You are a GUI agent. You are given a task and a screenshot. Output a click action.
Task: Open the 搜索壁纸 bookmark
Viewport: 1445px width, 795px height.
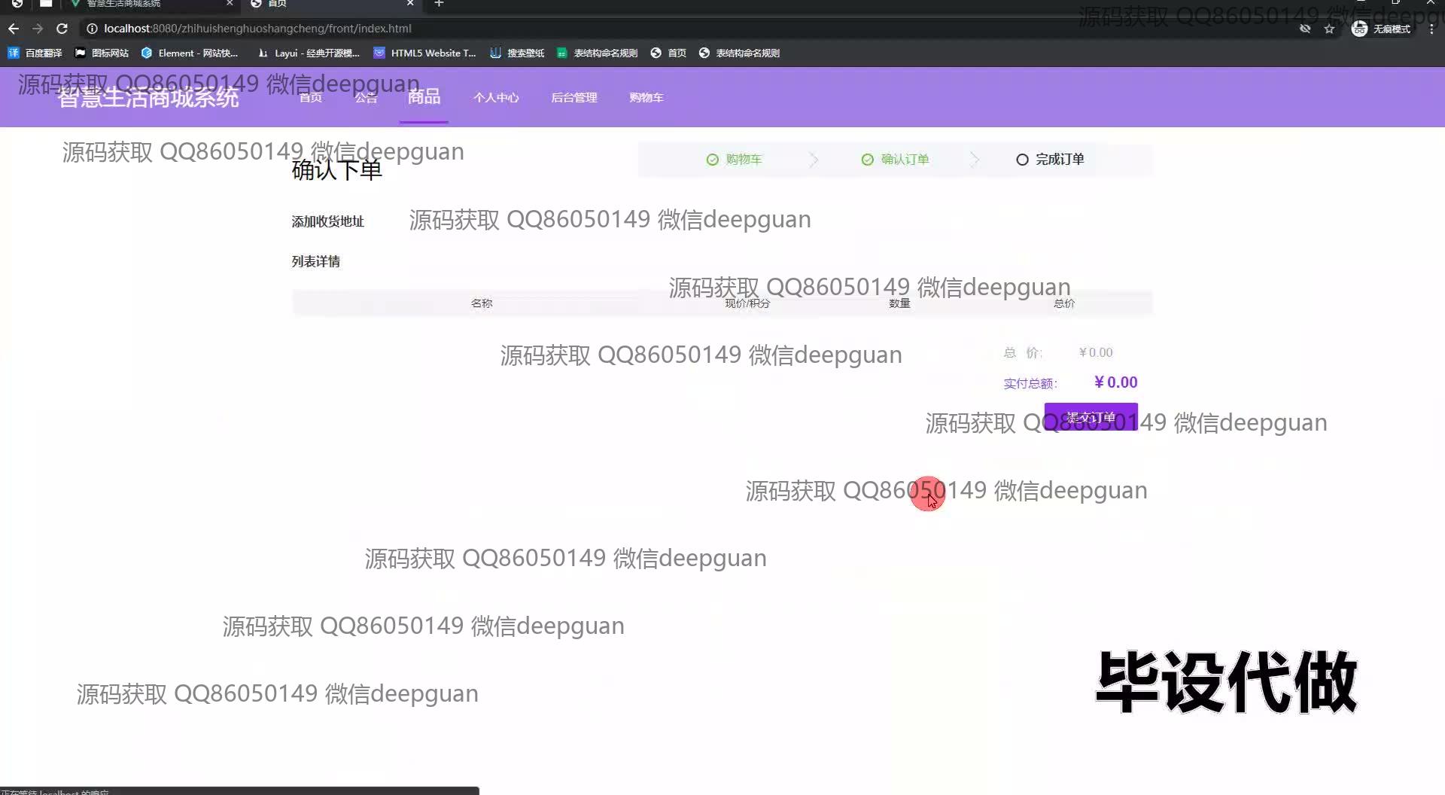click(517, 53)
